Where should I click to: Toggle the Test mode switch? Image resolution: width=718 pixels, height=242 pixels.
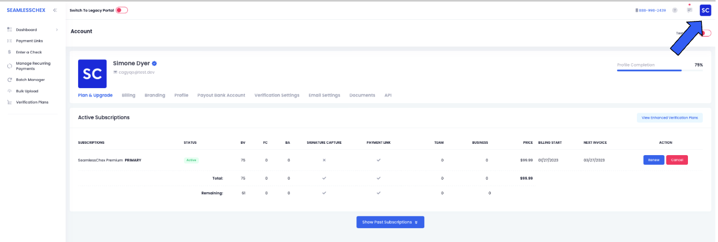click(x=705, y=33)
